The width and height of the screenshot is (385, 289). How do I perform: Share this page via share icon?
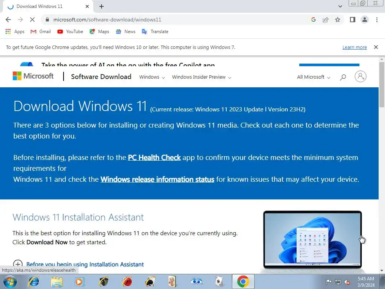(x=326, y=20)
